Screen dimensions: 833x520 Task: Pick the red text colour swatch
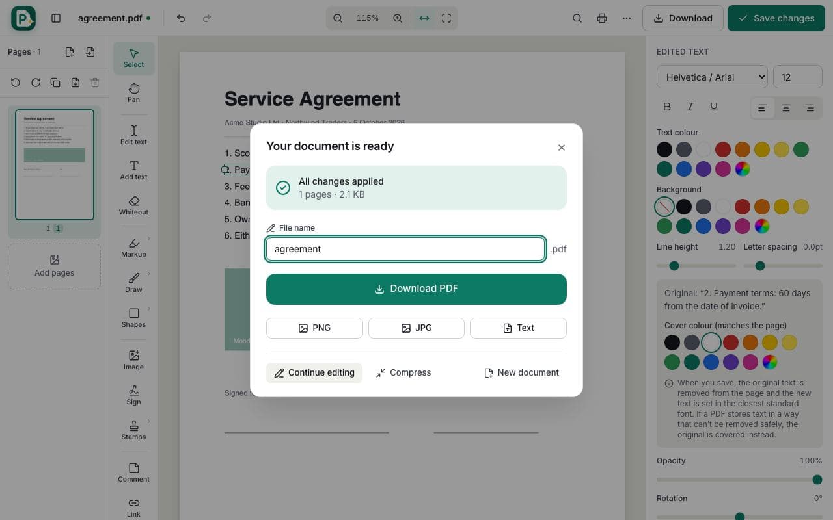click(723, 149)
